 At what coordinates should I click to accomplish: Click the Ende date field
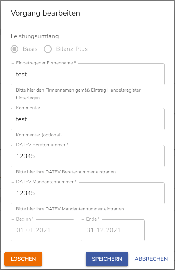[x=113, y=230]
